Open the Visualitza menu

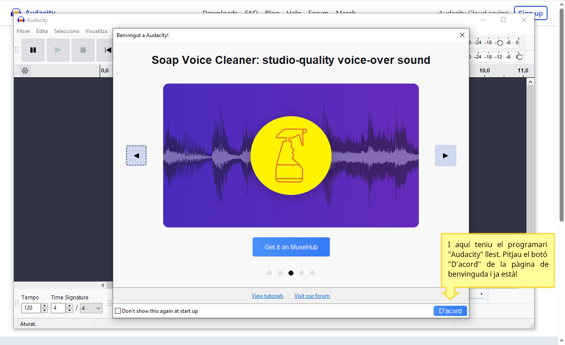(97, 31)
